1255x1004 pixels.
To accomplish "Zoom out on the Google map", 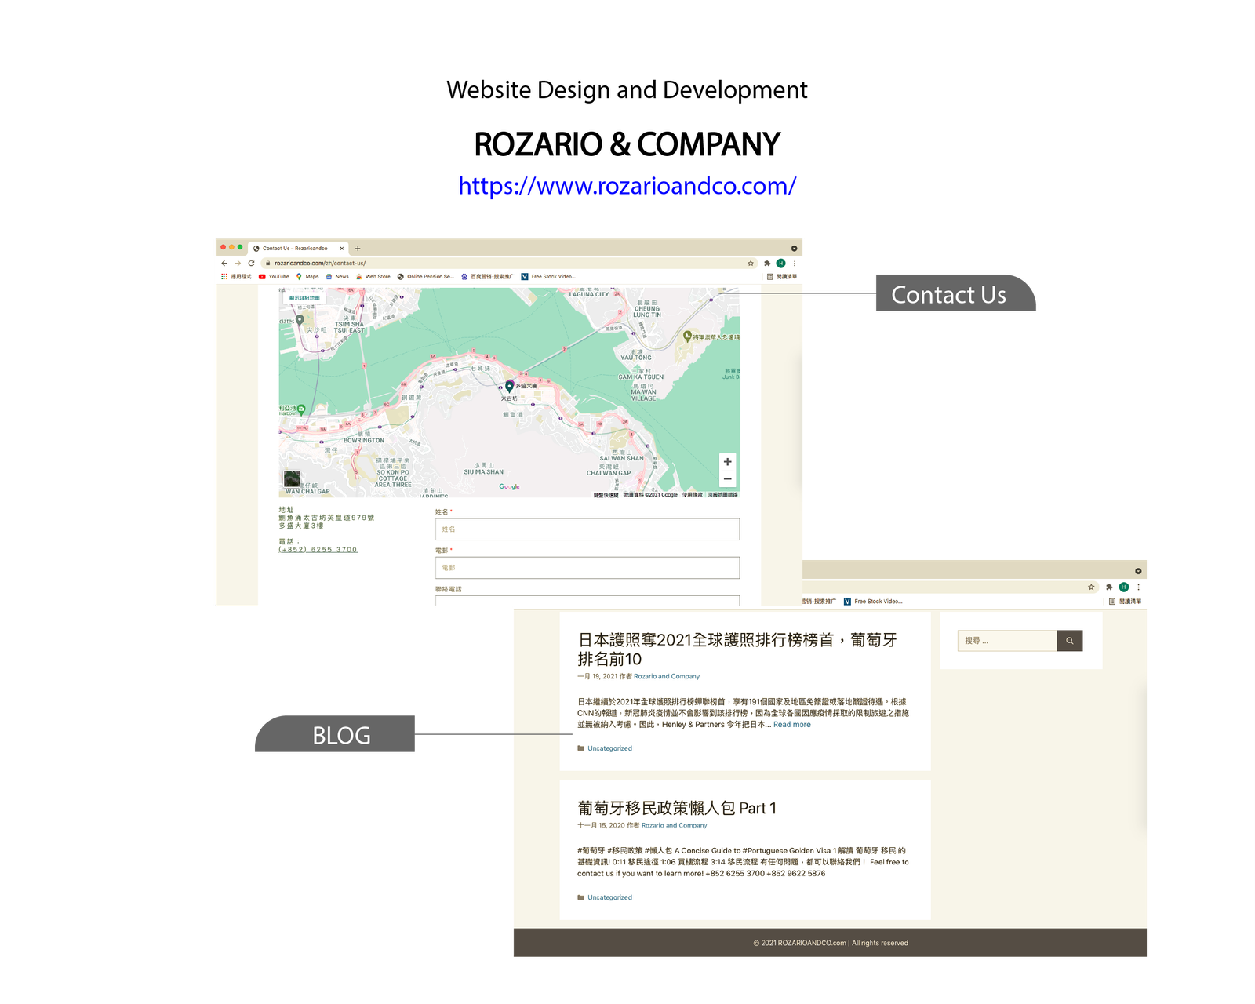I will coord(727,478).
